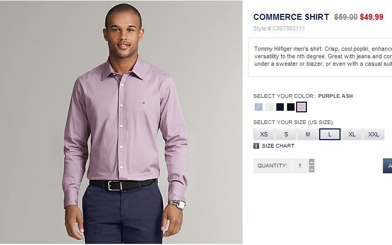Open the Size Chart link
This screenshot has width=392, height=245.
click(278, 146)
